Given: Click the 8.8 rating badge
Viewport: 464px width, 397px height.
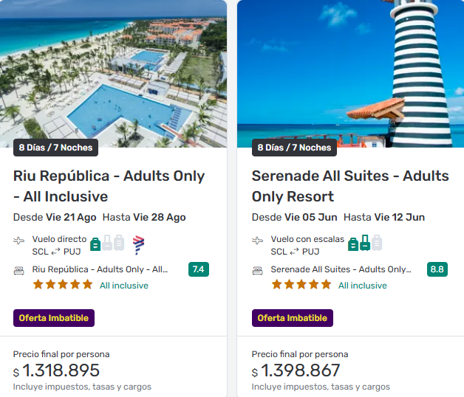Looking at the screenshot, I should pyautogui.click(x=437, y=269).
